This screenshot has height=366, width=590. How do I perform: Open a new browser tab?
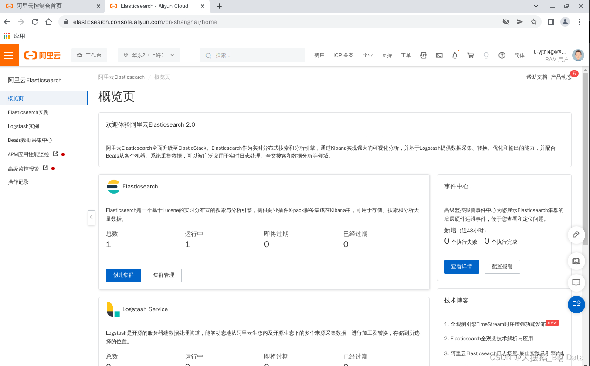click(x=219, y=6)
